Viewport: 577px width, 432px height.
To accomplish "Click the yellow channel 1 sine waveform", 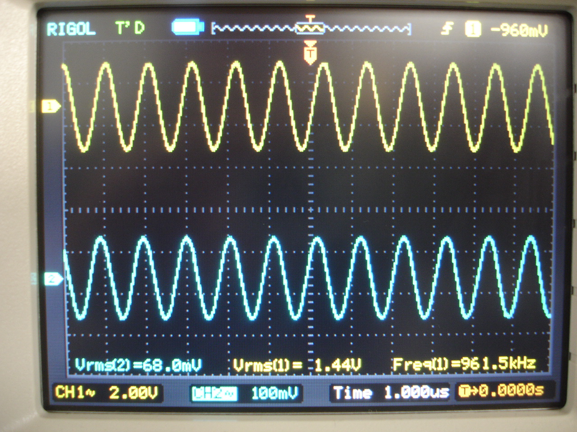I will pos(307,107).
